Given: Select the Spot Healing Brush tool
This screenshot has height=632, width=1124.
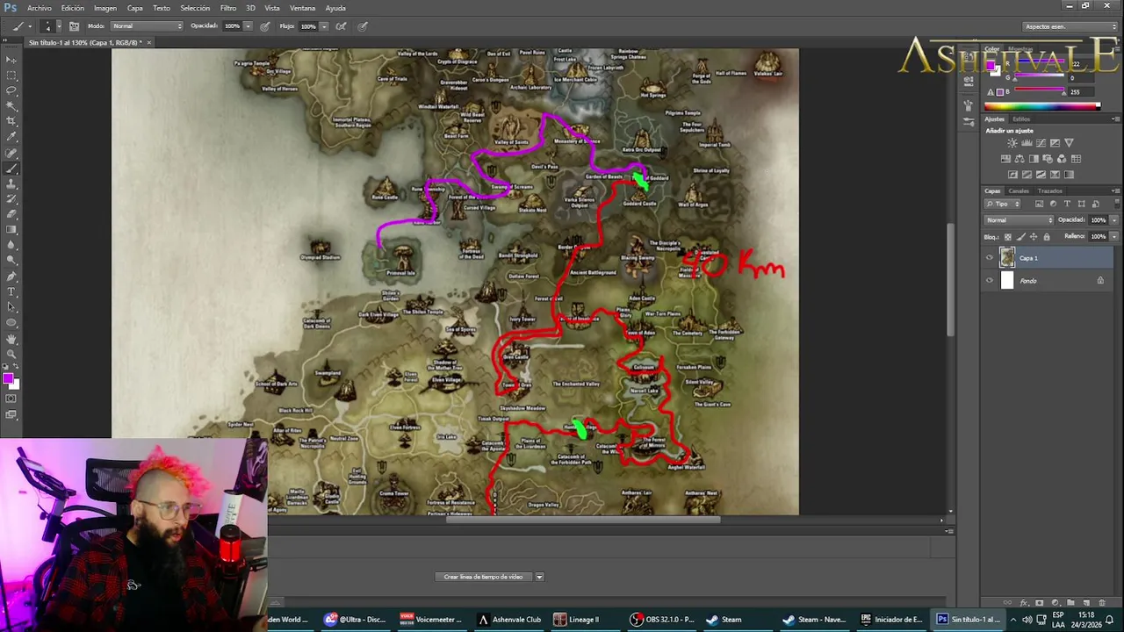Looking at the screenshot, I should coord(11,152).
